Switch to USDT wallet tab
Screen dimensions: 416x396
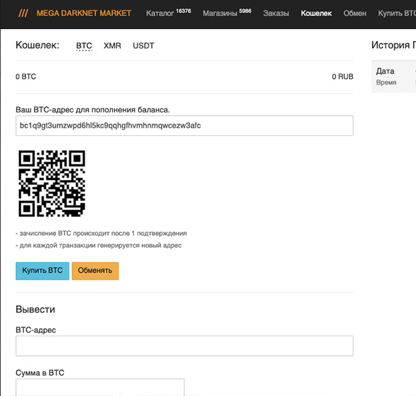[144, 46]
